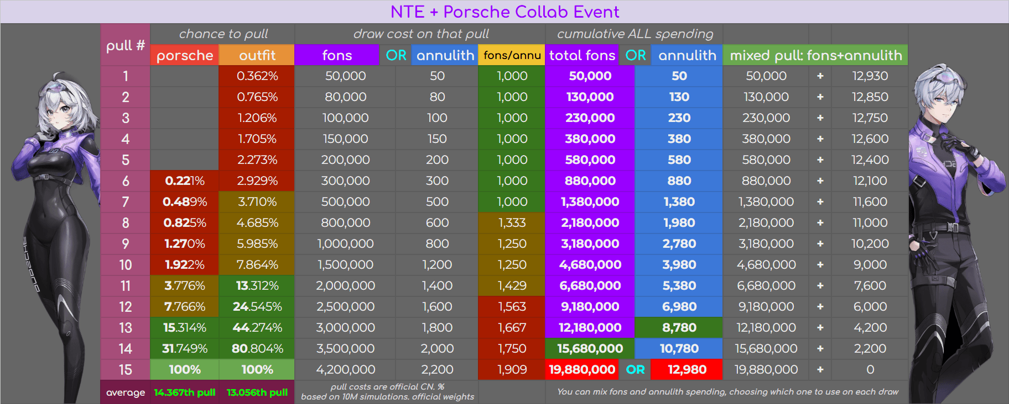This screenshot has width=1009, height=404.
Task: Click the "cumulative ALL spending" header
Action: click(x=634, y=34)
